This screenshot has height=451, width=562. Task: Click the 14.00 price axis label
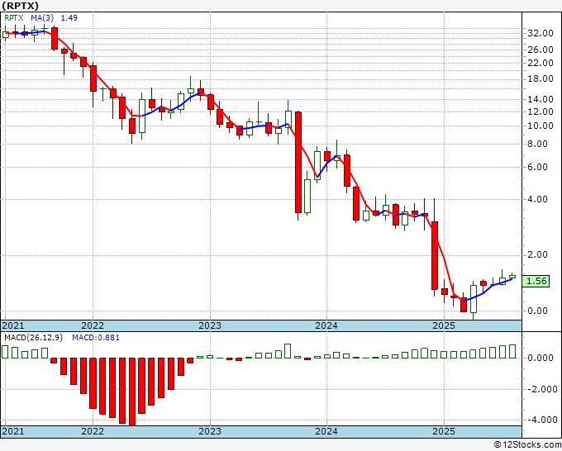click(x=541, y=99)
